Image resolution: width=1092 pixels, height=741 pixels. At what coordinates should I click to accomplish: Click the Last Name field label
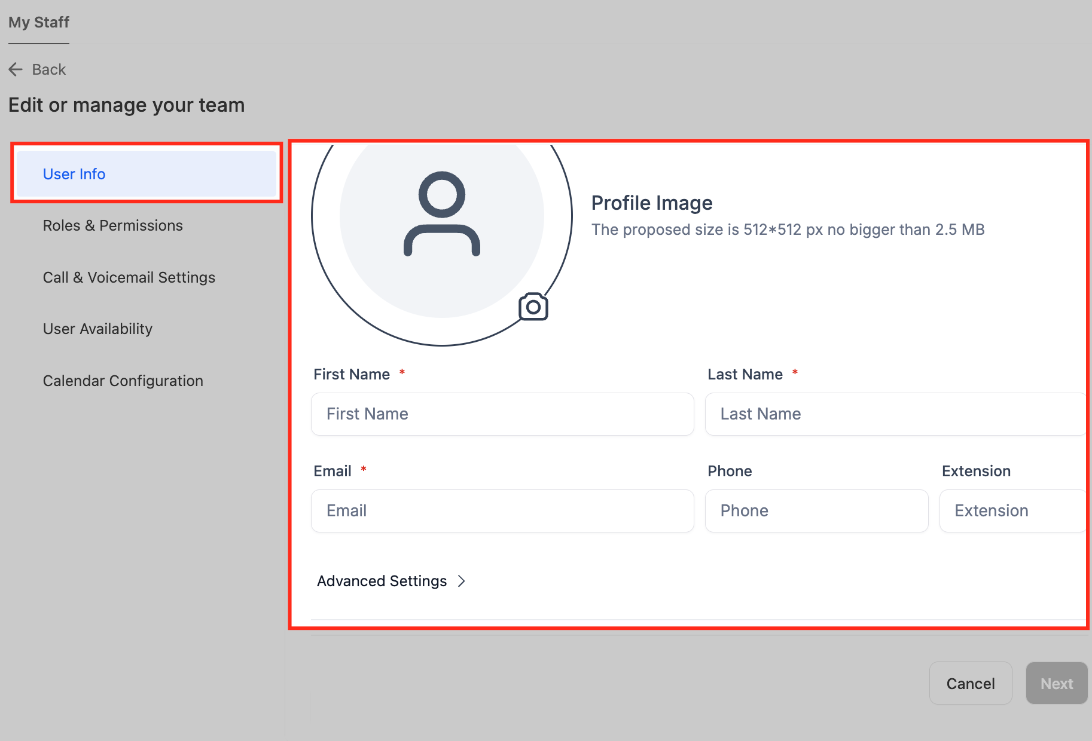coord(745,374)
